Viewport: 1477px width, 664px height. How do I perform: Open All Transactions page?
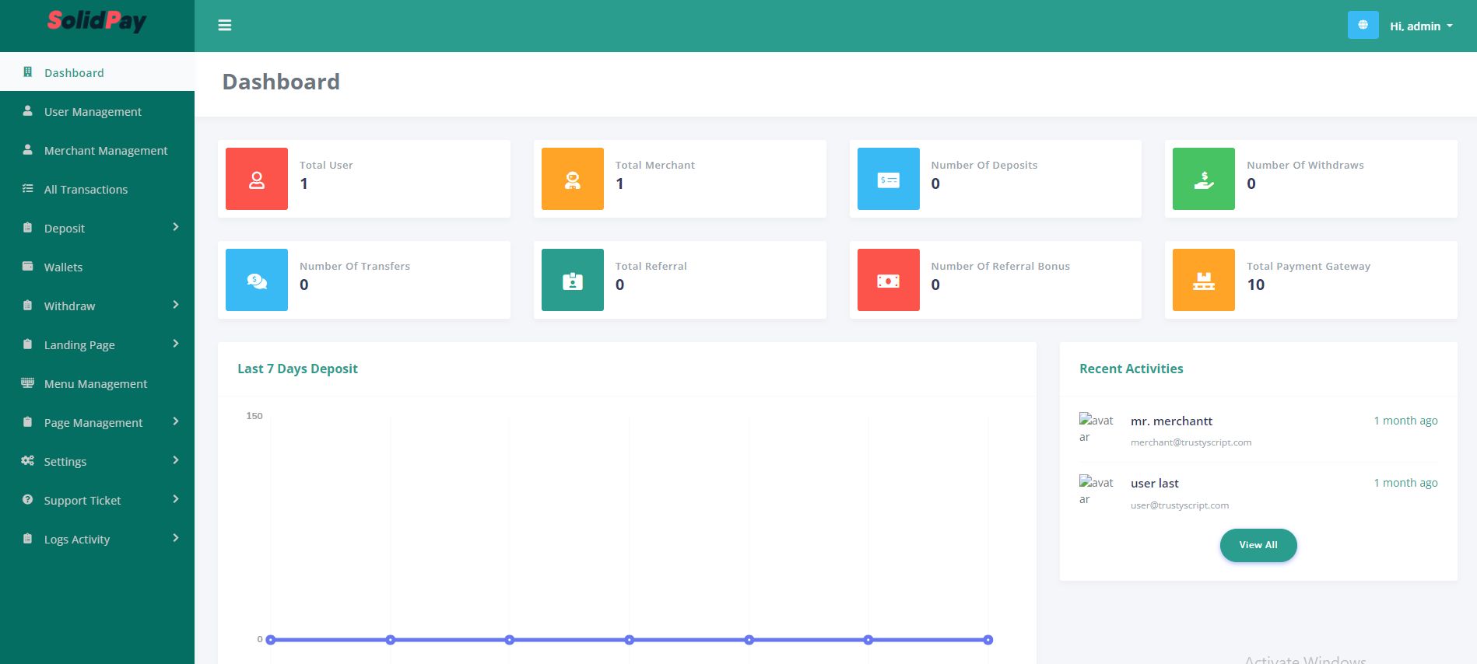pyautogui.click(x=97, y=189)
